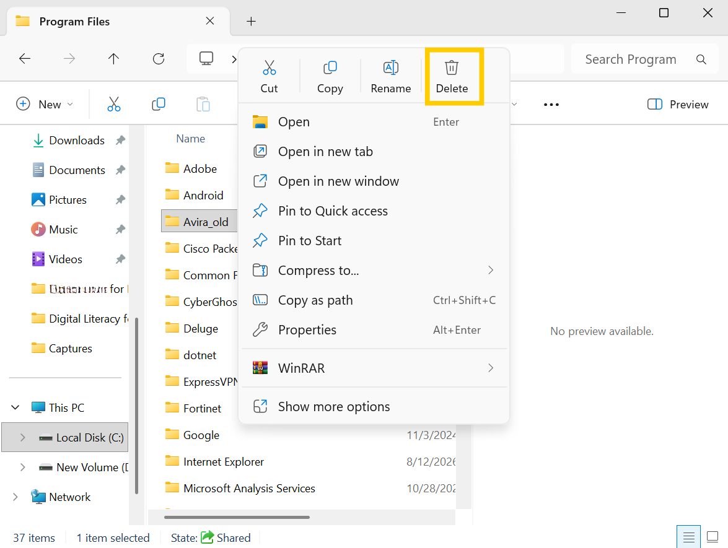Image resolution: width=728 pixels, height=548 pixels.
Task: Open WinRAR submenu
Action: point(374,368)
